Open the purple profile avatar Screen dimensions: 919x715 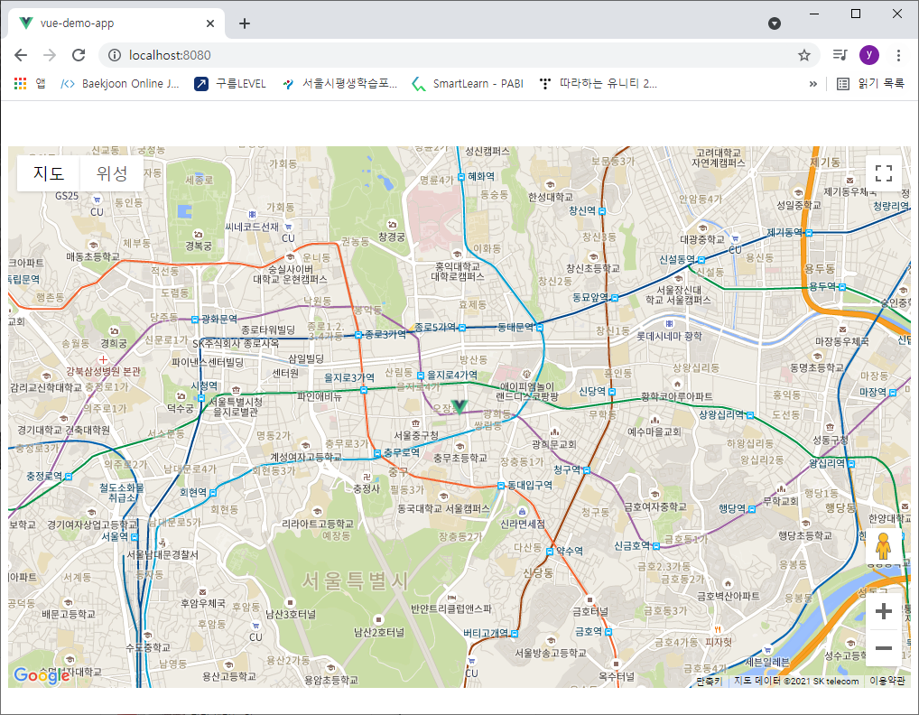(x=869, y=55)
